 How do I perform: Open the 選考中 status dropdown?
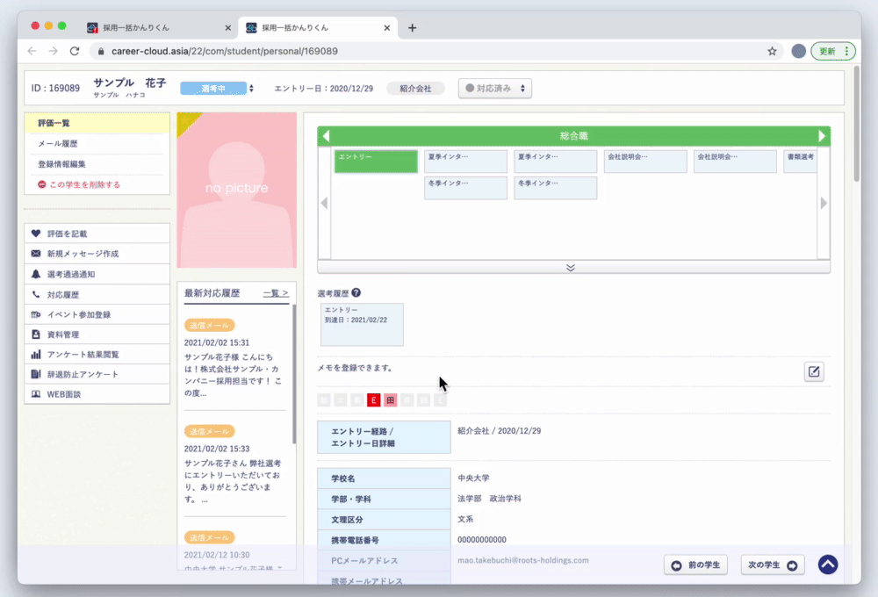[217, 88]
